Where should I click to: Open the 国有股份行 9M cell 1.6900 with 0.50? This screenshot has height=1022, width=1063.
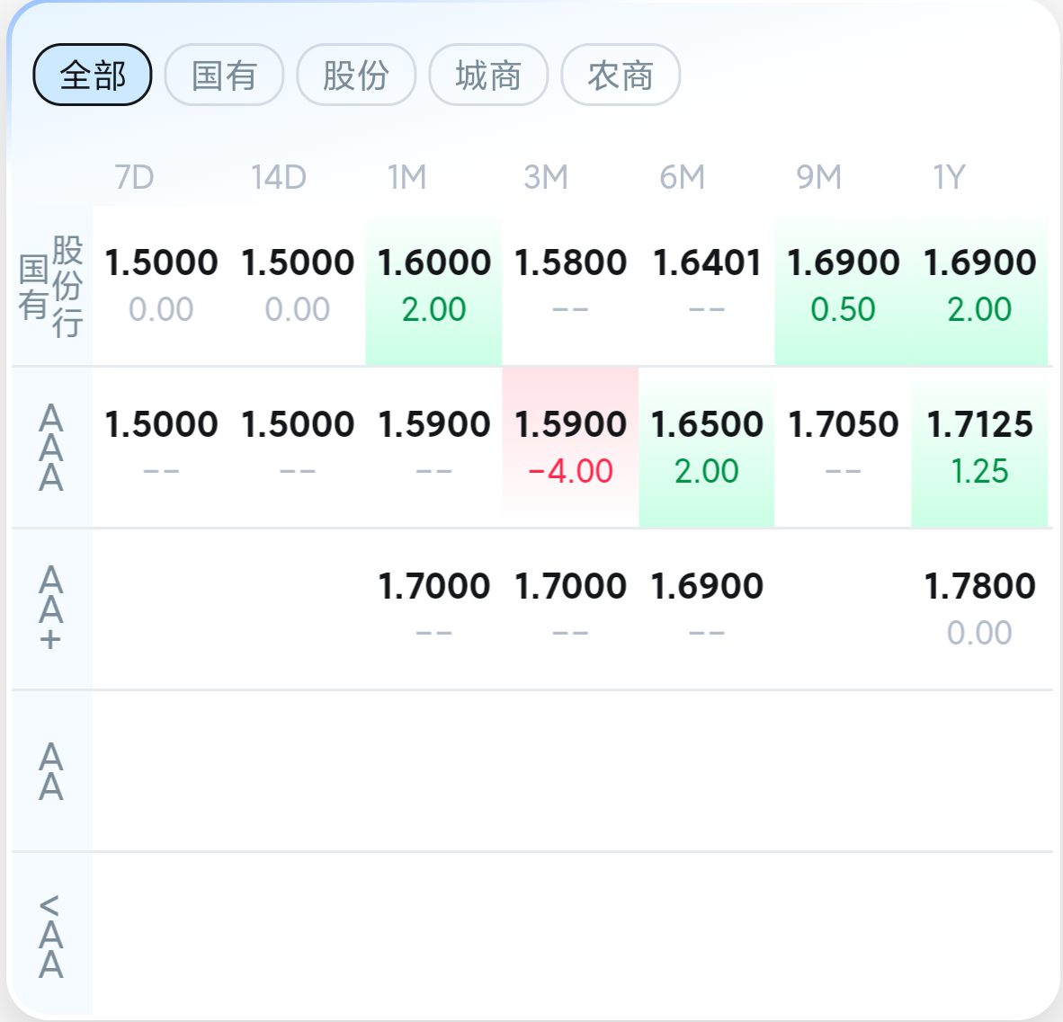click(x=843, y=287)
